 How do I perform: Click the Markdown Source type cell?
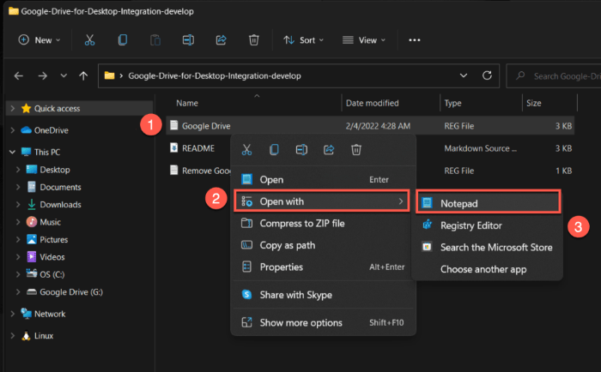pos(480,148)
